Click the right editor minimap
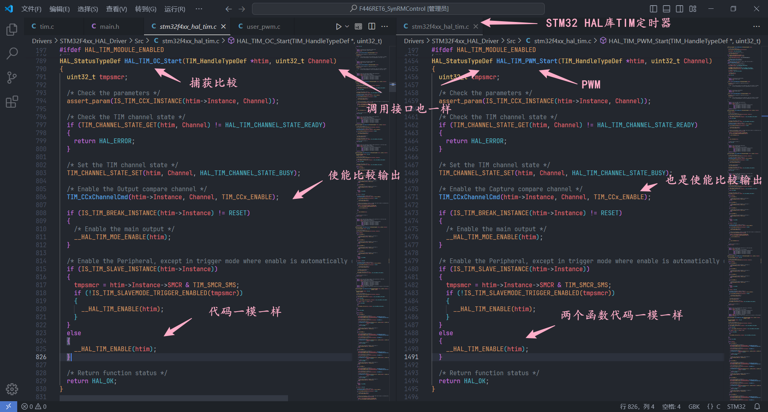Viewport: 768px width, 412px height. coord(744,224)
